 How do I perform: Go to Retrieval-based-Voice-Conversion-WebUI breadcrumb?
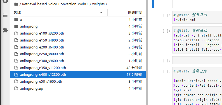(x=55, y=4)
